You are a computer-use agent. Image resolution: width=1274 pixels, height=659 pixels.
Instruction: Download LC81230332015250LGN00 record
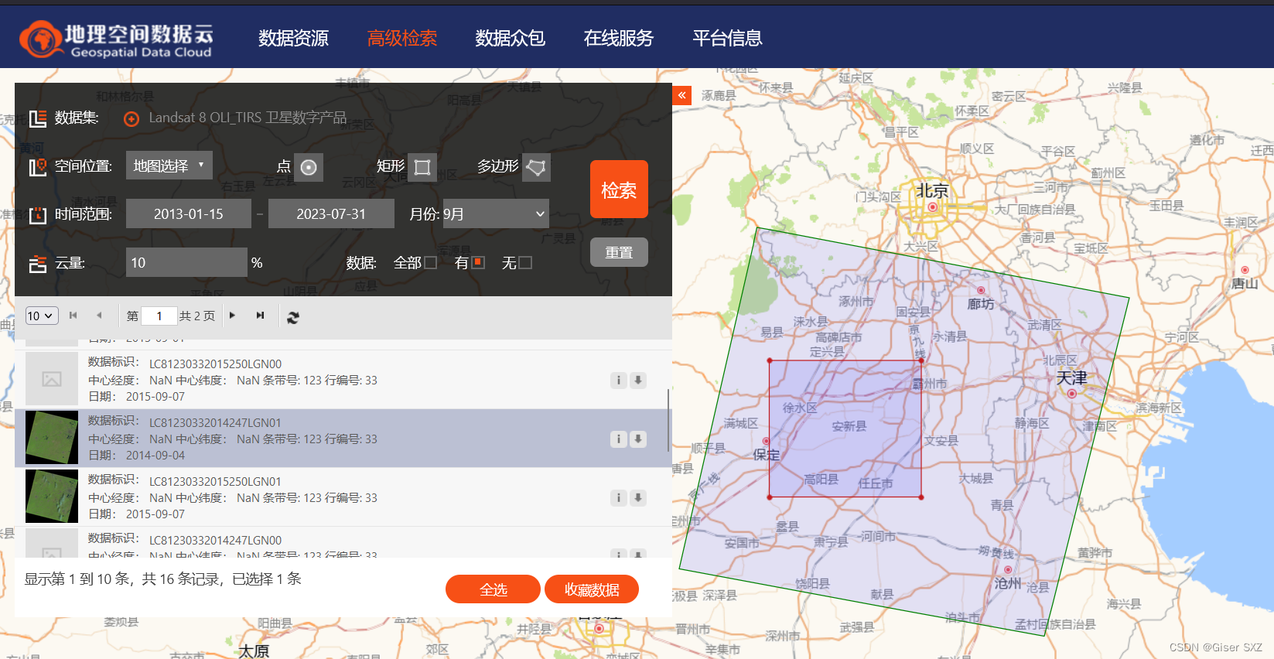[x=638, y=380]
